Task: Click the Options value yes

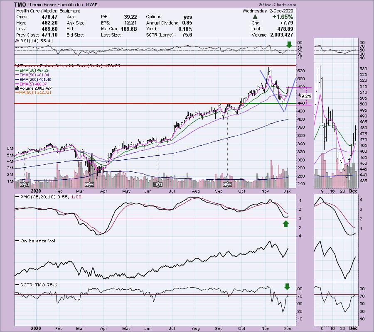Action: pos(188,17)
